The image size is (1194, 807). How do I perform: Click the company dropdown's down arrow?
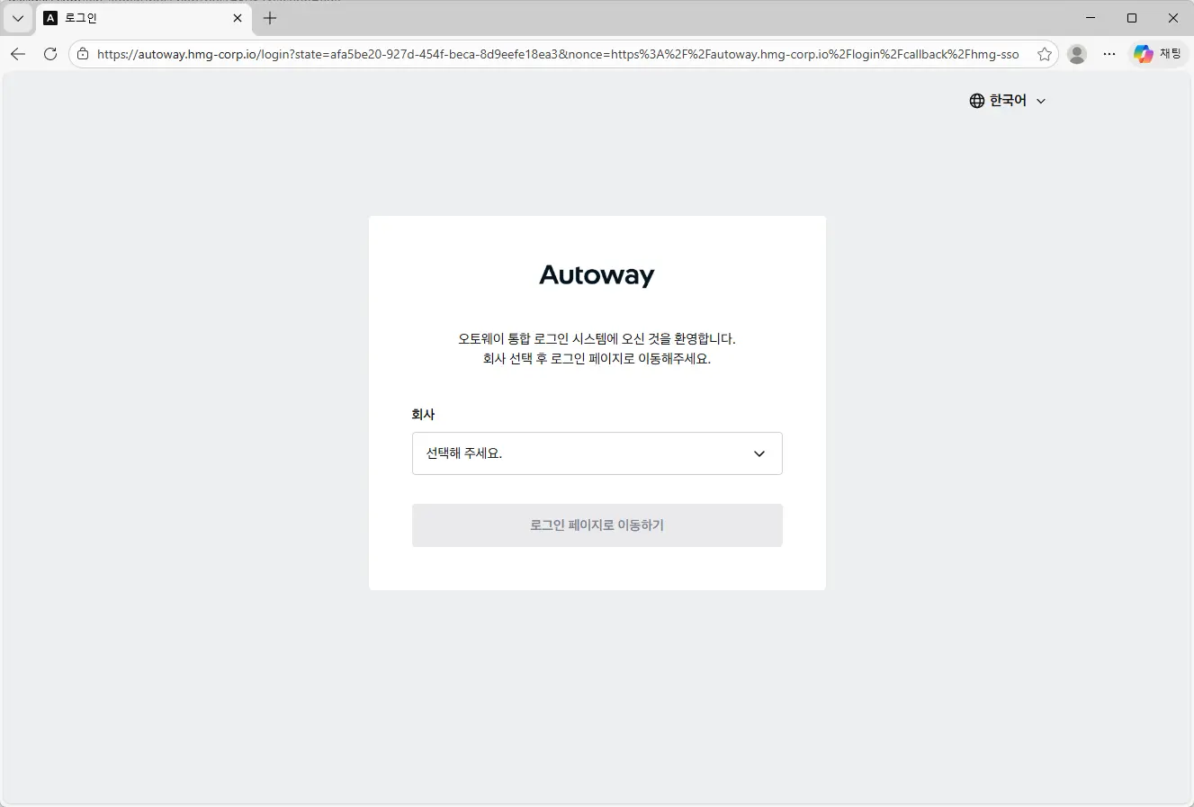pyautogui.click(x=759, y=453)
